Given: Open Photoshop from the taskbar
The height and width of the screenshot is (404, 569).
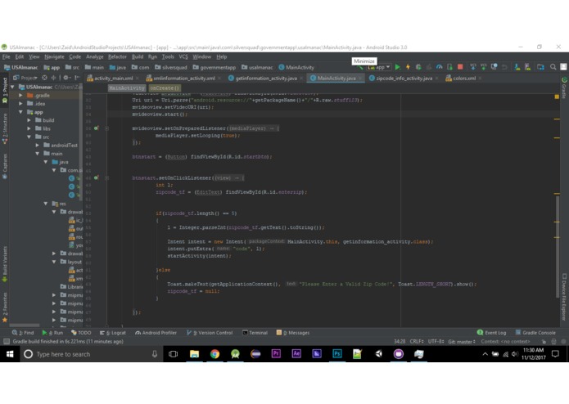Looking at the screenshot, I should point(337,354).
